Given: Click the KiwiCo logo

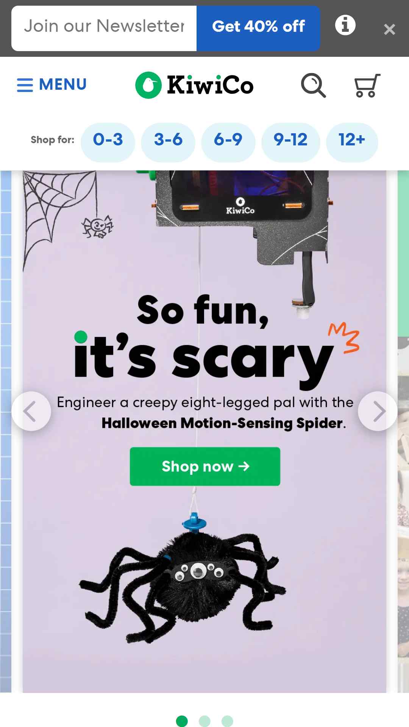Looking at the screenshot, I should point(194,85).
